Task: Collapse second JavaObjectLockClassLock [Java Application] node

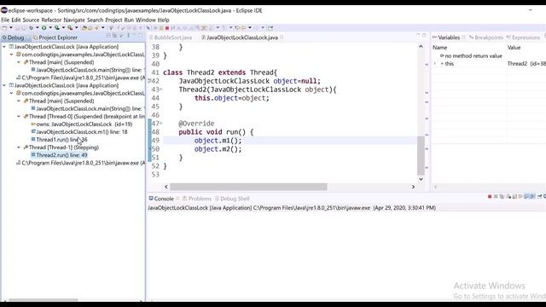Action: pos(4,85)
